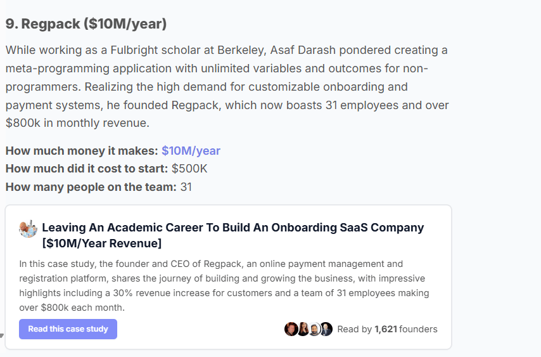The image size is (541, 357).
Task: Click the red-haired founder avatar
Action: [291, 329]
